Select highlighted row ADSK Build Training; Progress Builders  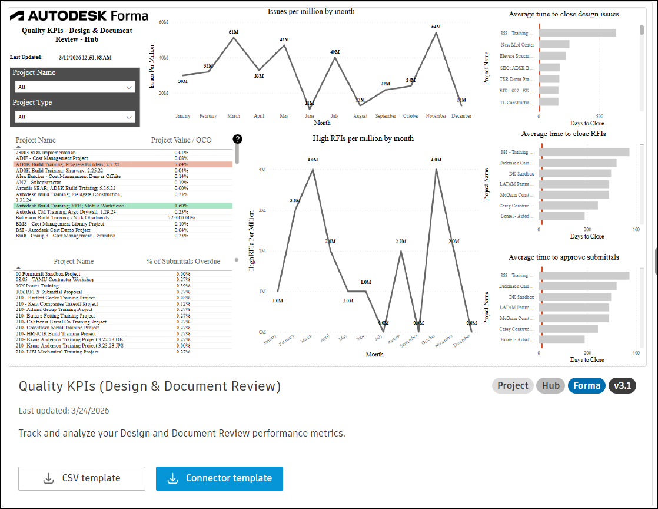tap(123, 164)
